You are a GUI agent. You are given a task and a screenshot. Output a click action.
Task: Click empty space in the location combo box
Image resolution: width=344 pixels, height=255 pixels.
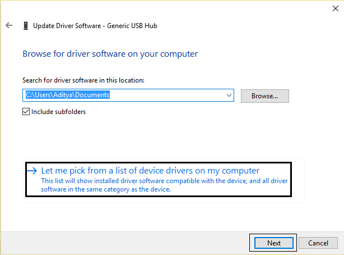[x=168, y=95]
